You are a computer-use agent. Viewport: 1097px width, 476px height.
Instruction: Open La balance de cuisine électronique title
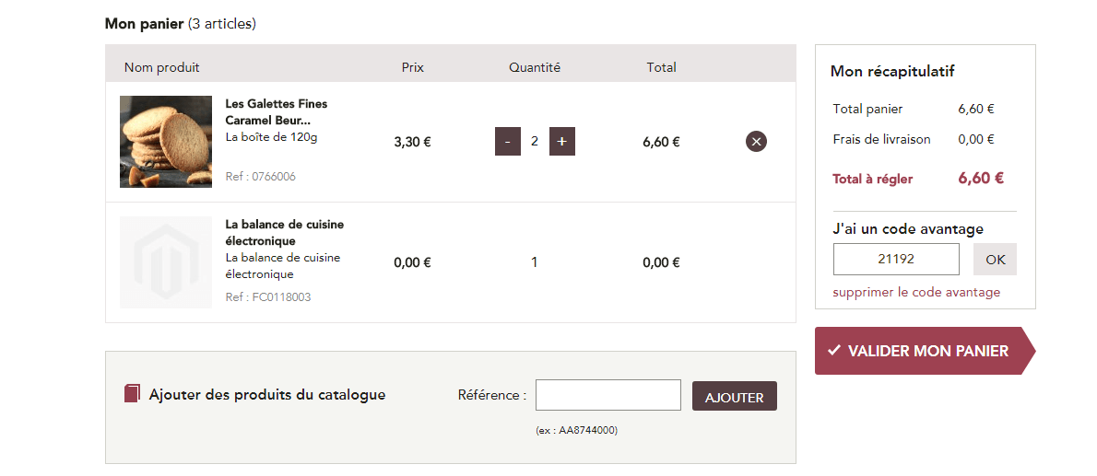pyautogui.click(x=284, y=232)
